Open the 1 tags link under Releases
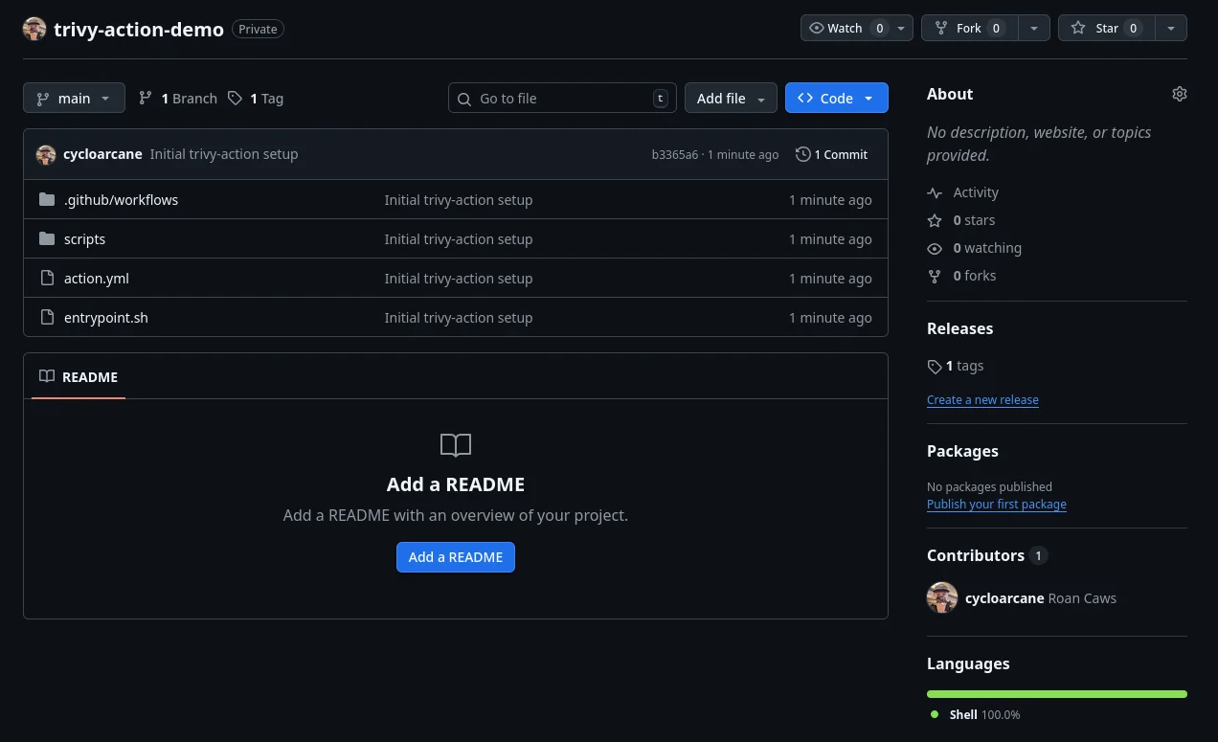 pyautogui.click(x=956, y=366)
